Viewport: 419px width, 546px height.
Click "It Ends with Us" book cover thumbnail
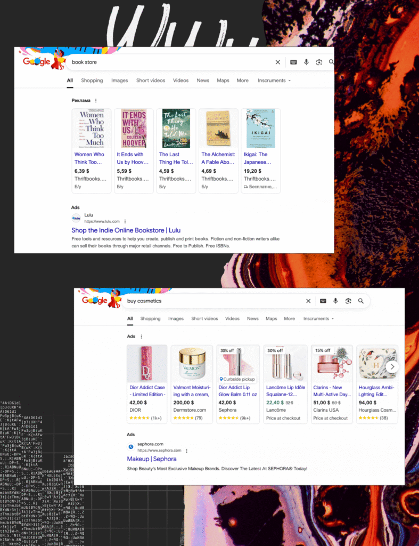pyautogui.click(x=134, y=129)
